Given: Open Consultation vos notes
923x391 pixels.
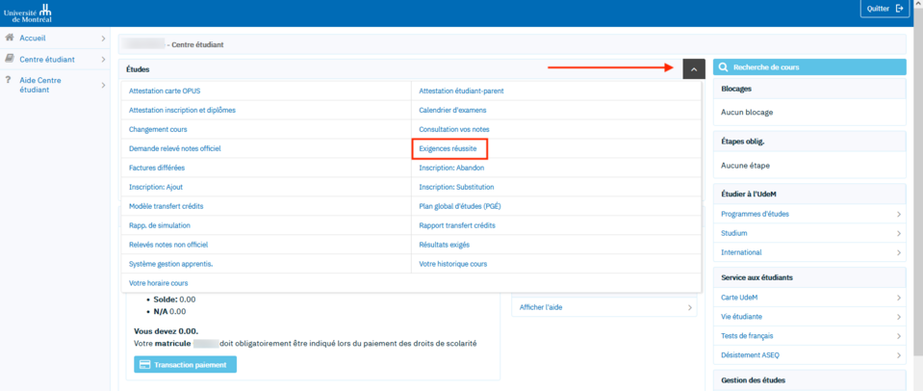Looking at the screenshot, I should 453,129.
